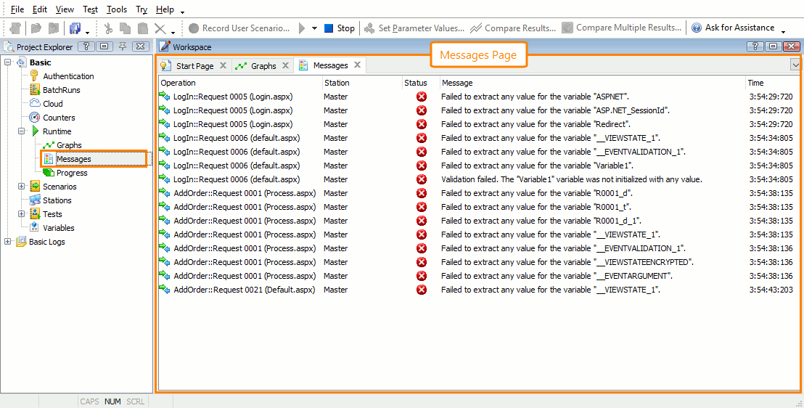Open the Test menu
The height and width of the screenshot is (408, 804).
90,9
